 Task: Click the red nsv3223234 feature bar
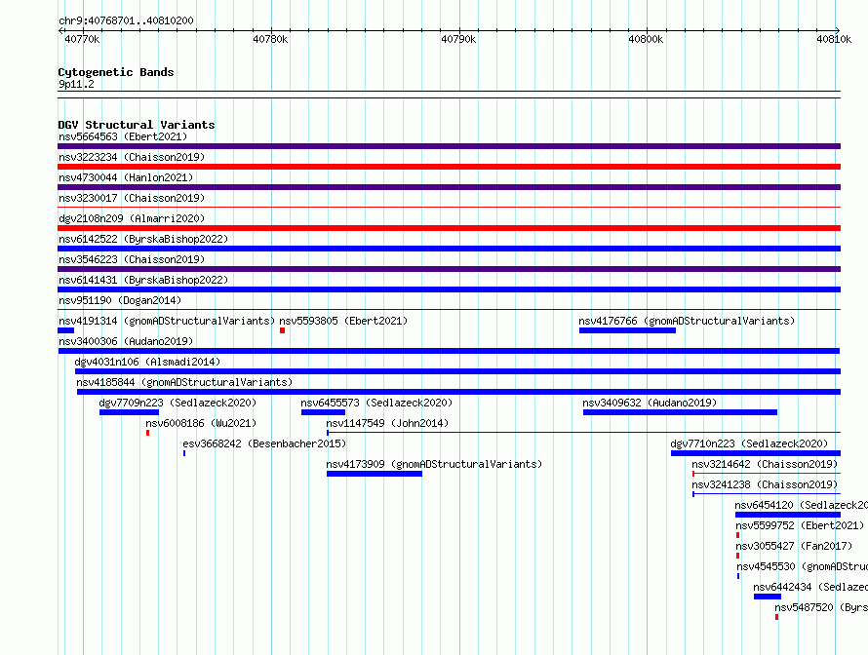(x=449, y=167)
